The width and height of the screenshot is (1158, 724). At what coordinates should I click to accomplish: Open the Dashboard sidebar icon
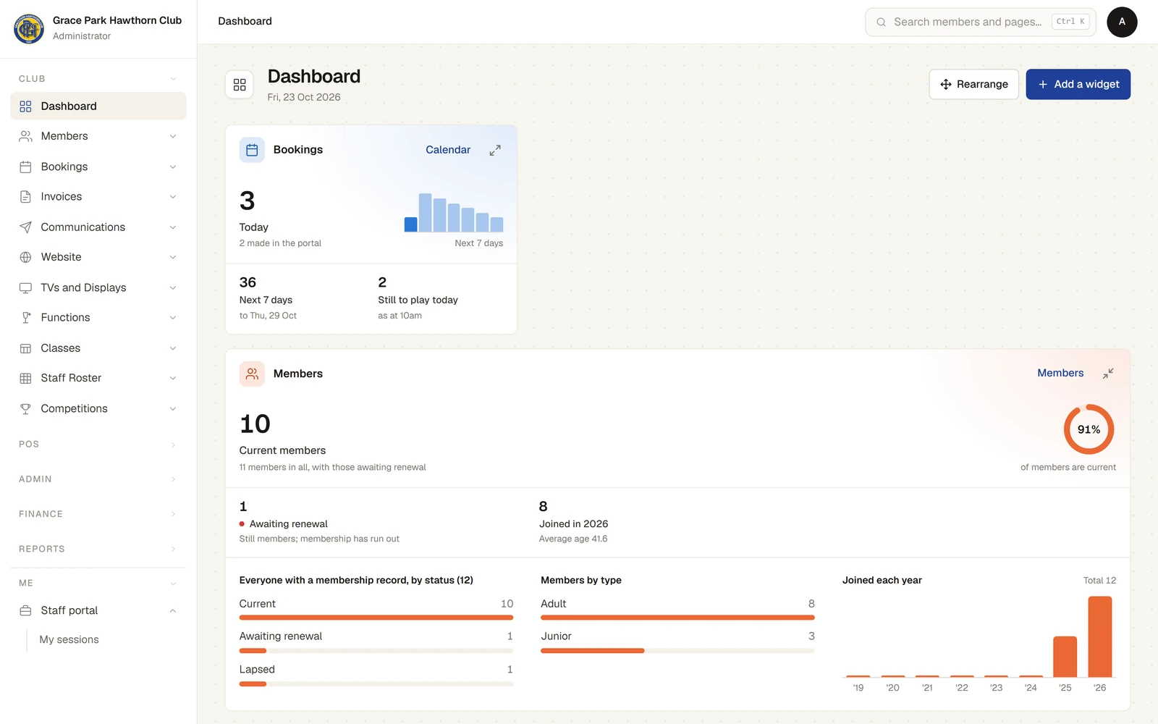25,106
